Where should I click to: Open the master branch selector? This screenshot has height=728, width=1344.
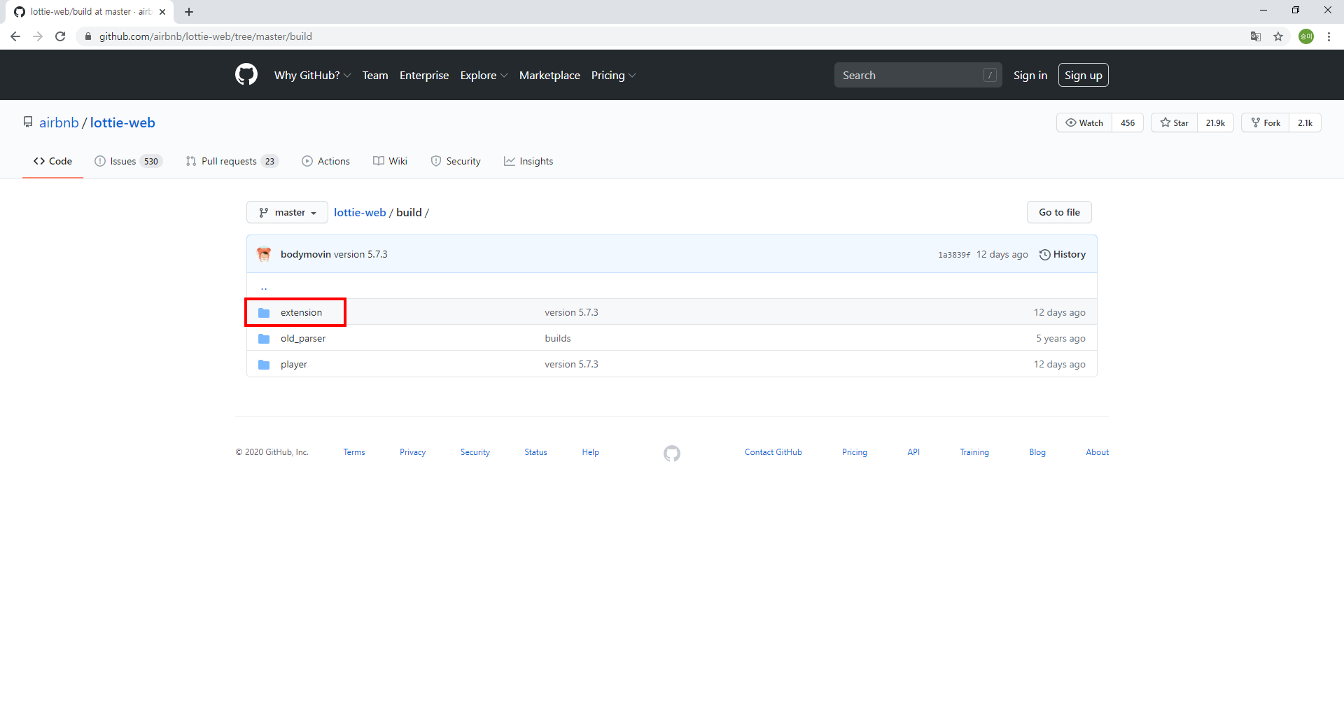pyautogui.click(x=287, y=212)
